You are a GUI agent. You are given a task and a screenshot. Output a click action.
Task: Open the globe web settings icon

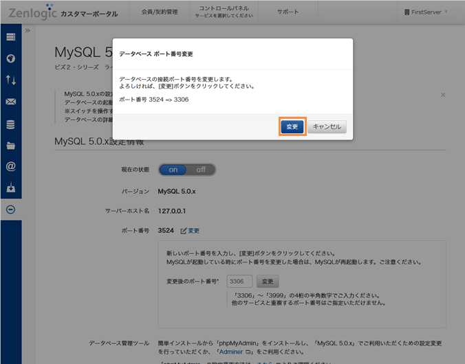[x=10, y=58]
